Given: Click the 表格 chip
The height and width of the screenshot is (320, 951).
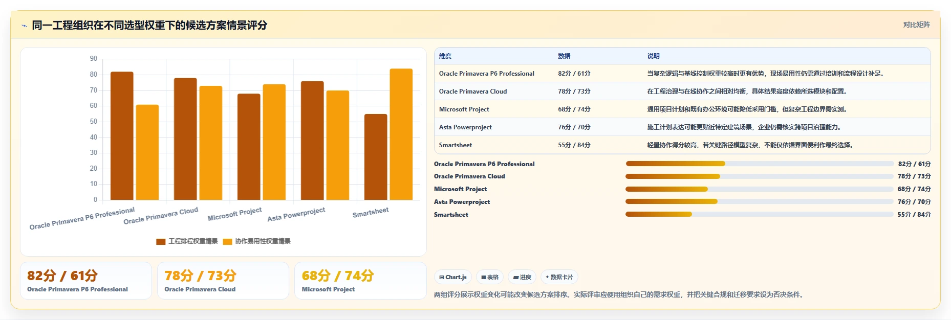Looking at the screenshot, I should point(490,277).
